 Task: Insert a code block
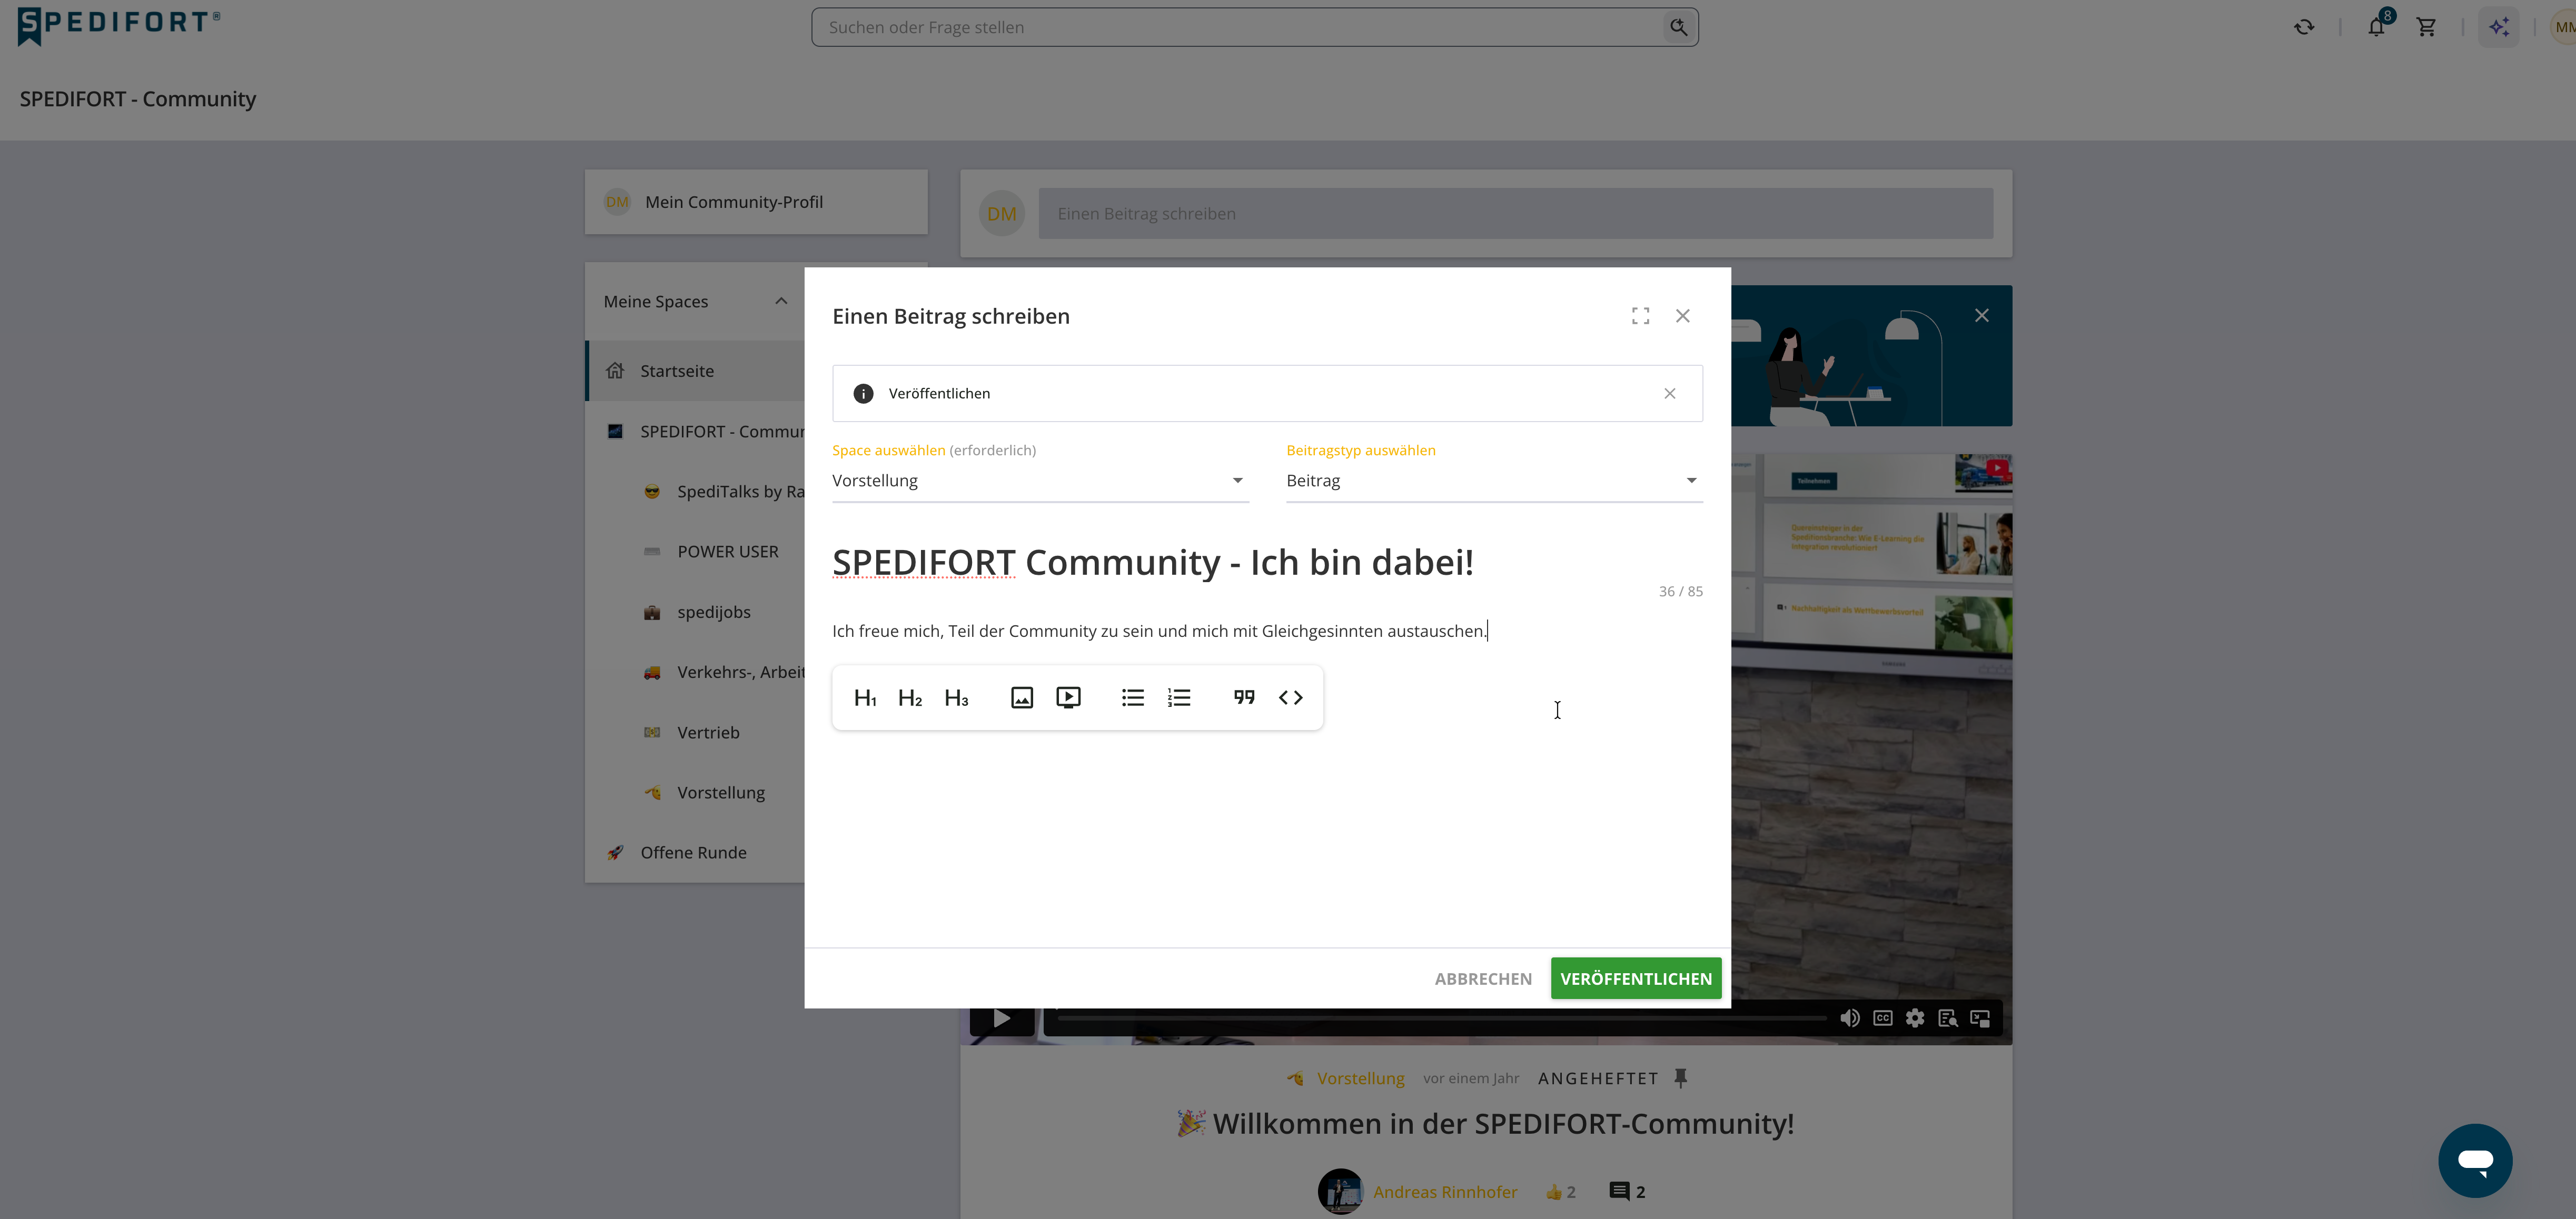click(x=1290, y=697)
